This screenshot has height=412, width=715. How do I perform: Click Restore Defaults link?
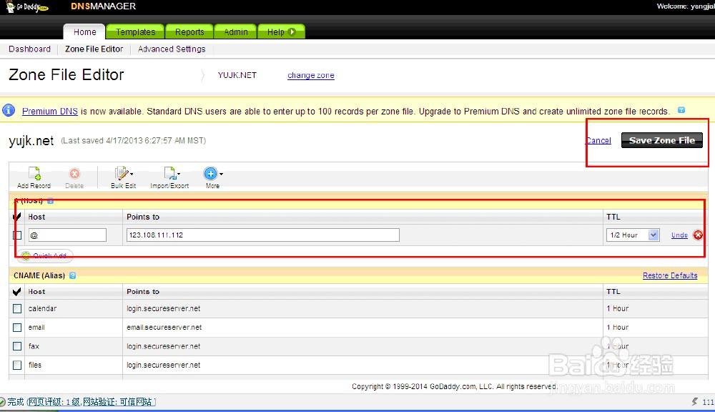coord(670,275)
